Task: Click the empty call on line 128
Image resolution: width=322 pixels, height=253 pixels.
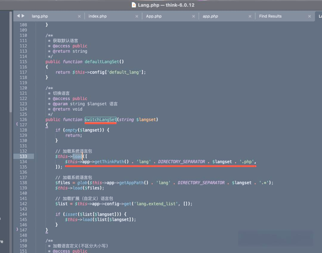Action: point(71,130)
